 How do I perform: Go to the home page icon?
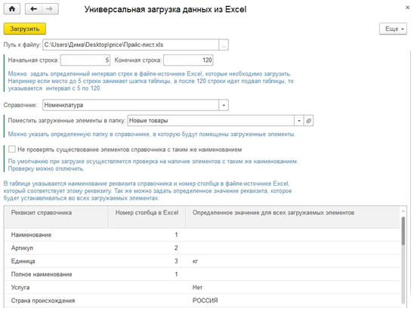tap(12, 9)
